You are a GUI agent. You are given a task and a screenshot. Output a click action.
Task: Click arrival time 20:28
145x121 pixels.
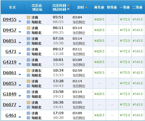58,118
